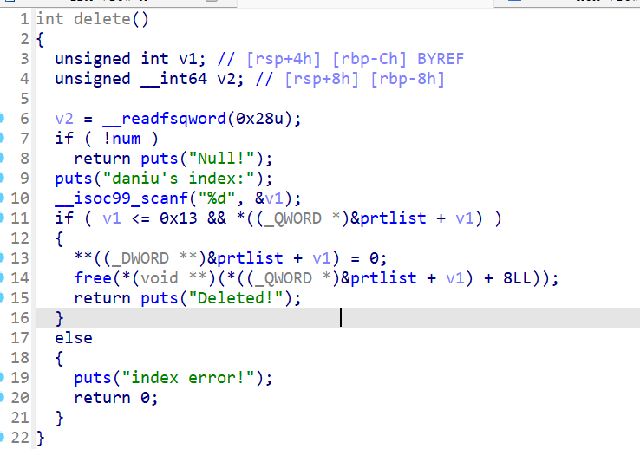The height and width of the screenshot is (449, 640).
Task: Click the line number 17 beside else
Action: point(19,338)
